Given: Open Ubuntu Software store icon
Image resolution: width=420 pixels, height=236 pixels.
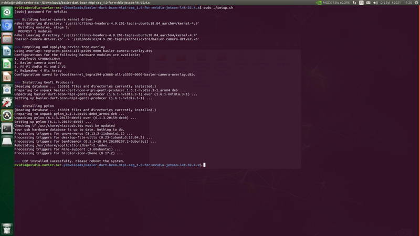Looking at the screenshot, I should [7, 90].
